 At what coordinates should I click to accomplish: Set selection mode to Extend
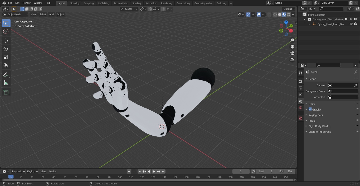(x=27, y=9)
